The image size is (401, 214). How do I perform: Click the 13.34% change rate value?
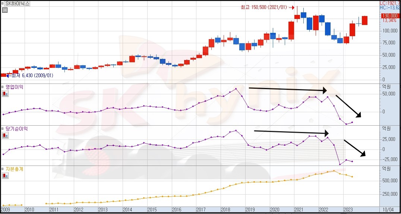pyautogui.click(x=389, y=21)
